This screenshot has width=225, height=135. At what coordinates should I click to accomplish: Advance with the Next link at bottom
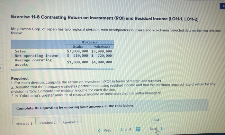[x=153, y=129]
